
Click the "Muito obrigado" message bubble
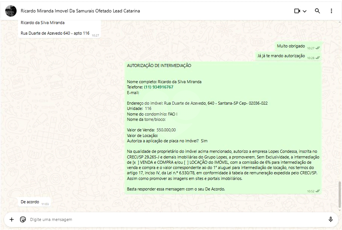click(x=291, y=46)
